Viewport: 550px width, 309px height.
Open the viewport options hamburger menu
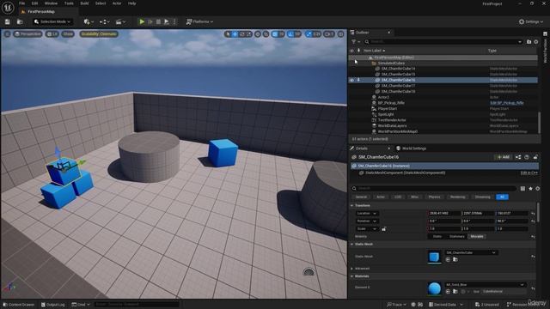(x=7, y=34)
